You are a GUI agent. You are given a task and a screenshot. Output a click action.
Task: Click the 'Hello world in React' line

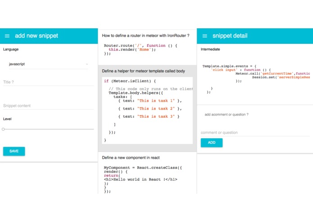(x=141, y=179)
